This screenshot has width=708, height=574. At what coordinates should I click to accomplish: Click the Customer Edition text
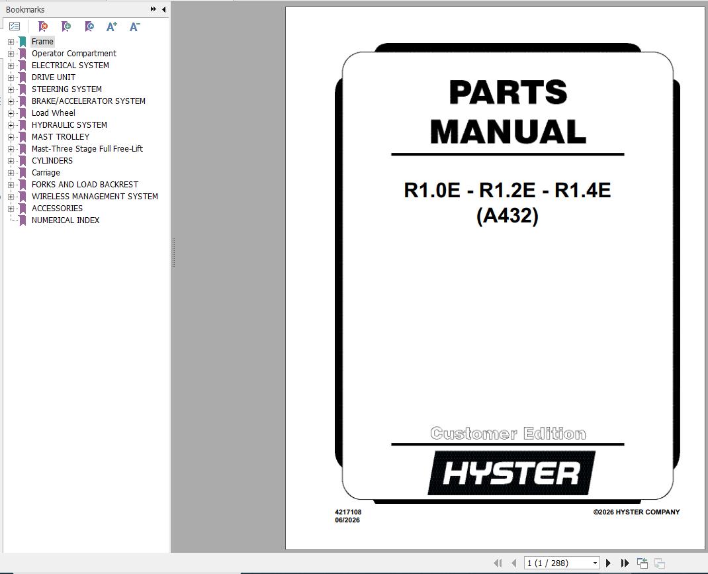[x=508, y=434]
